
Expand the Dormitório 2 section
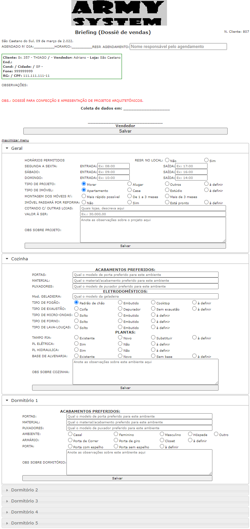[125, 490]
